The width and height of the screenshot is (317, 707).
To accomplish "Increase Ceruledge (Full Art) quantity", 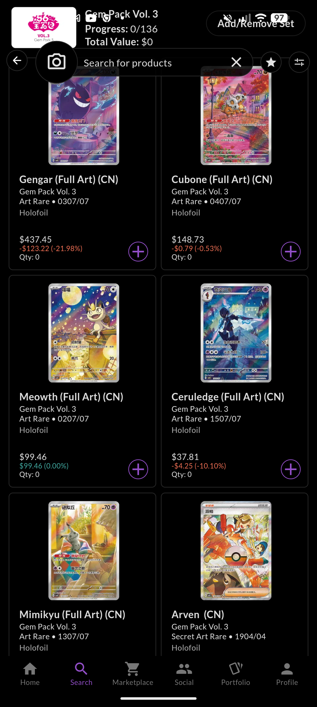I will pos(290,469).
